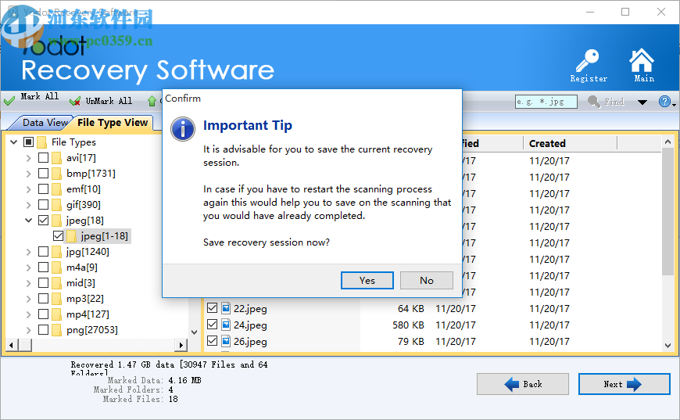
Task: Click the File Types root folder icon
Action: 41,142
